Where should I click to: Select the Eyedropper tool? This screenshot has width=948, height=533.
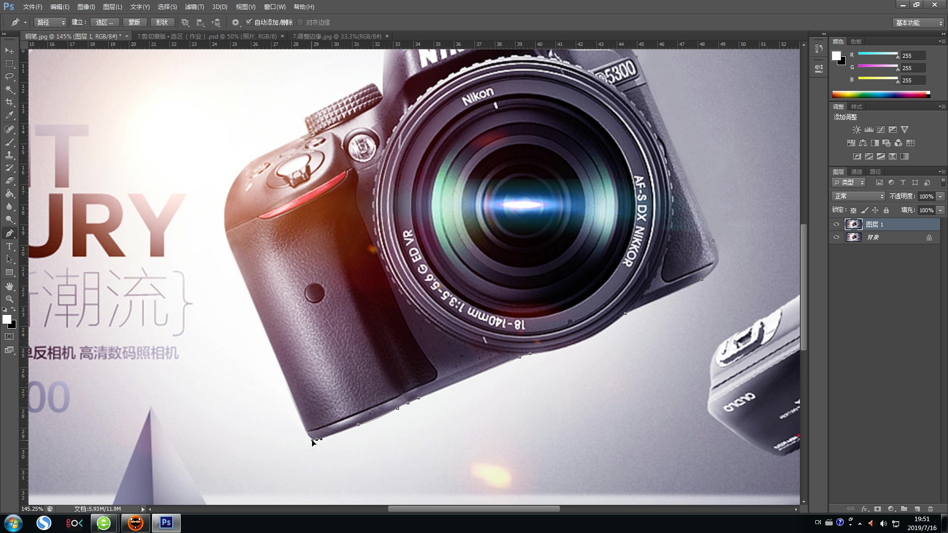click(x=9, y=115)
